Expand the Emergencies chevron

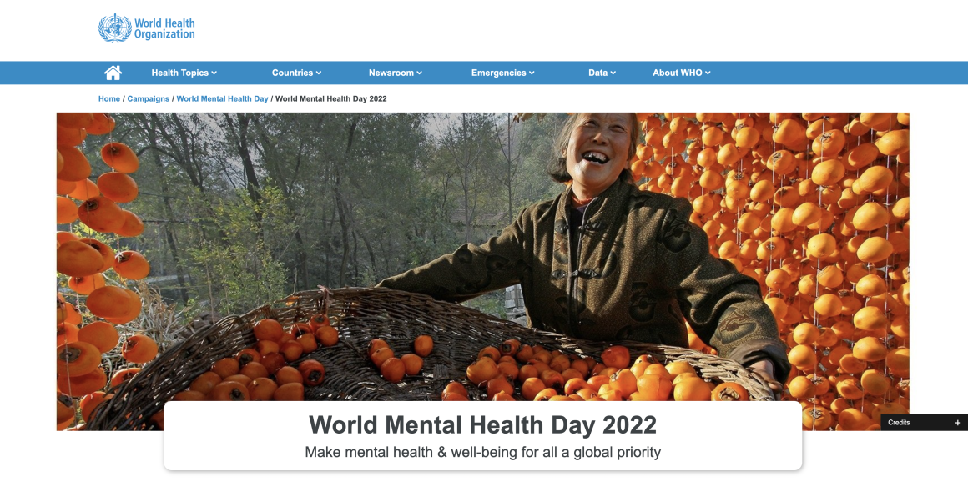click(532, 73)
